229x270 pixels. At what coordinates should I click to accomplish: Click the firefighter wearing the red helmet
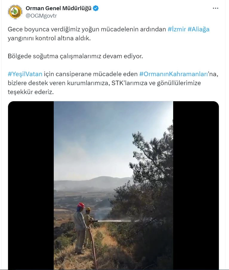[80, 228]
